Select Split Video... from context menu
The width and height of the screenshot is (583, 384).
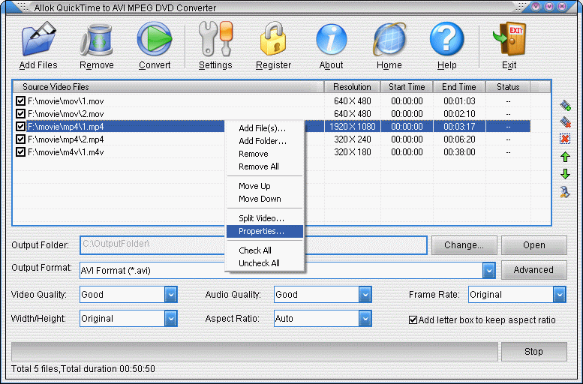(261, 218)
